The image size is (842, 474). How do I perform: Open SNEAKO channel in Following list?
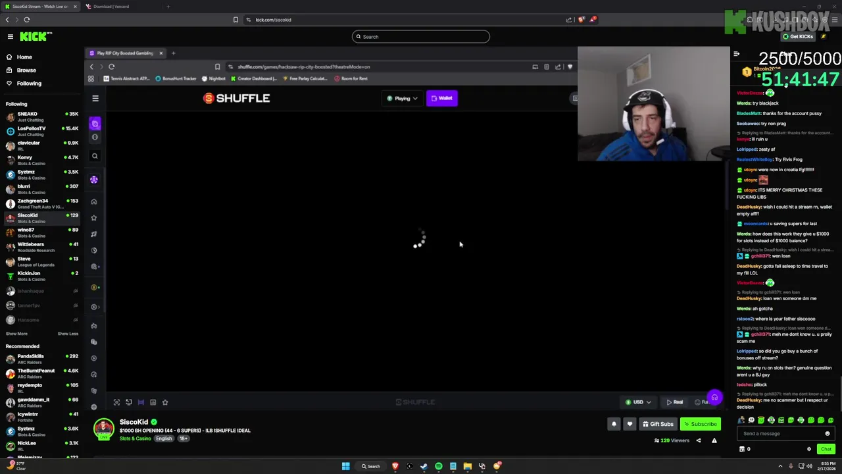pyautogui.click(x=42, y=117)
